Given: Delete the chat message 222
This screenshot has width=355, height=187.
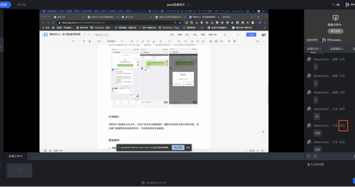Looking at the screenshot, I should click(x=342, y=125).
